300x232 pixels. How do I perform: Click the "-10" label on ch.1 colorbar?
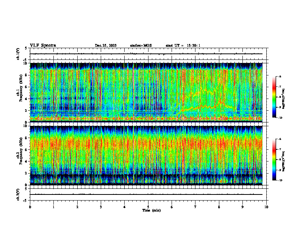pos(280,118)
